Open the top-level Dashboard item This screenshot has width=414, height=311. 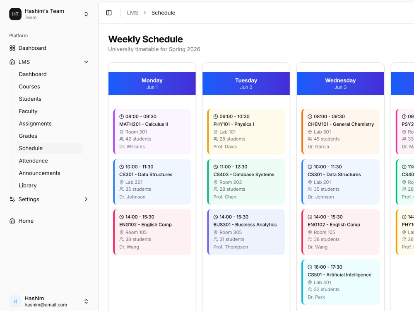[49, 48]
